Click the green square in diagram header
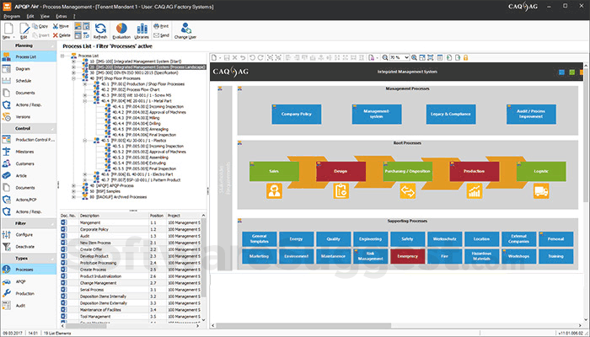 (x=572, y=72)
